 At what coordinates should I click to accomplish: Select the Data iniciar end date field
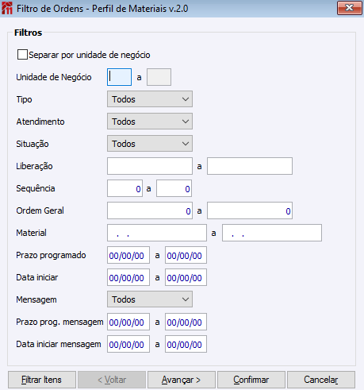coord(186,277)
